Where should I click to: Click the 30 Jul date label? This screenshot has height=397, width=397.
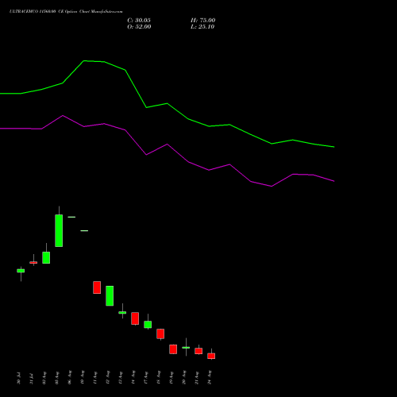pos(19,378)
